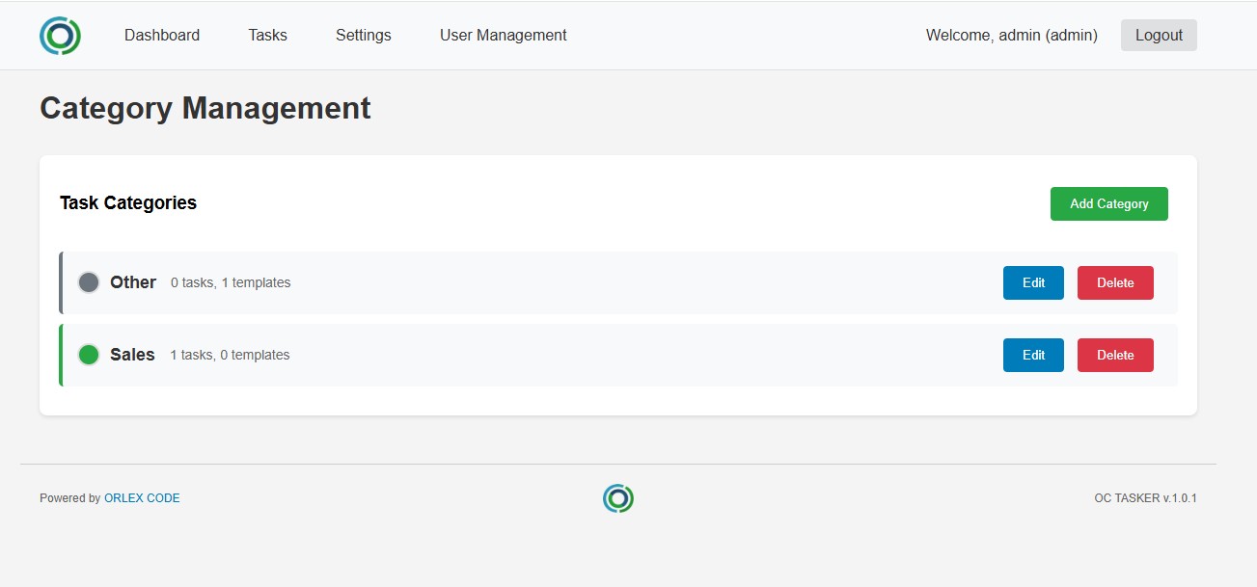This screenshot has height=587, width=1257.
Task: Click the gray color dot for Other
Action: point(89,282)
